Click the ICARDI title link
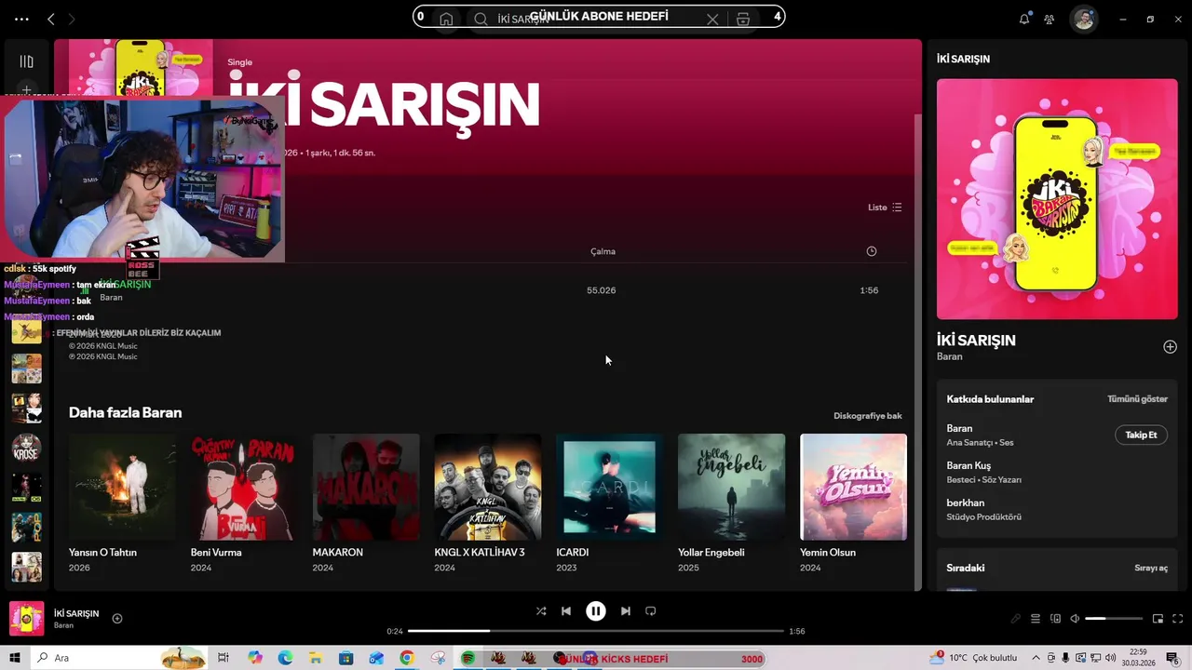 (573, 553)
